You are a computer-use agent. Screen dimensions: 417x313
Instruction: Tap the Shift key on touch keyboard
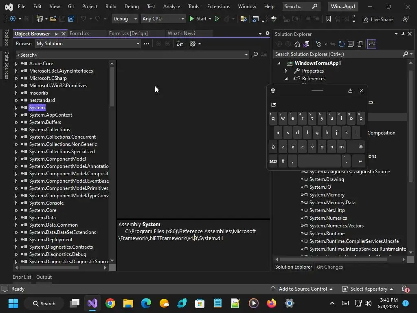[x=273, y=147]
